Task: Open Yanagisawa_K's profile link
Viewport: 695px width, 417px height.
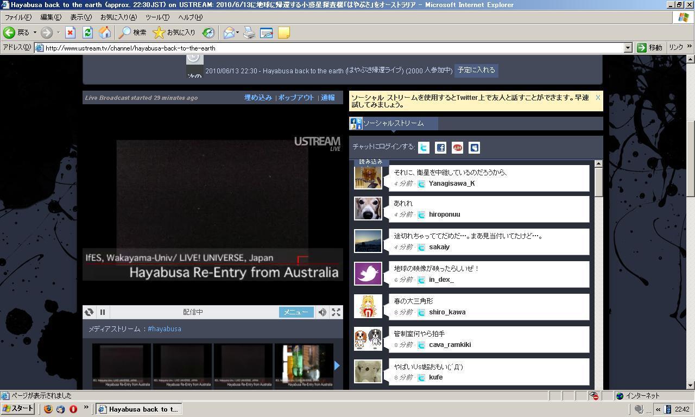Action: point(452,184)
